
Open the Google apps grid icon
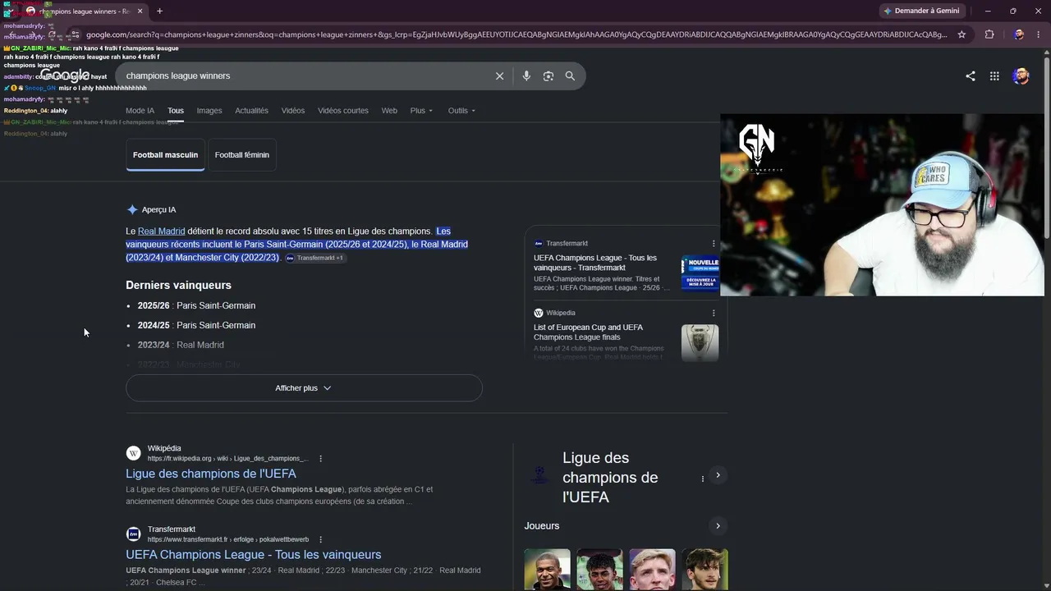coord(994,76)
